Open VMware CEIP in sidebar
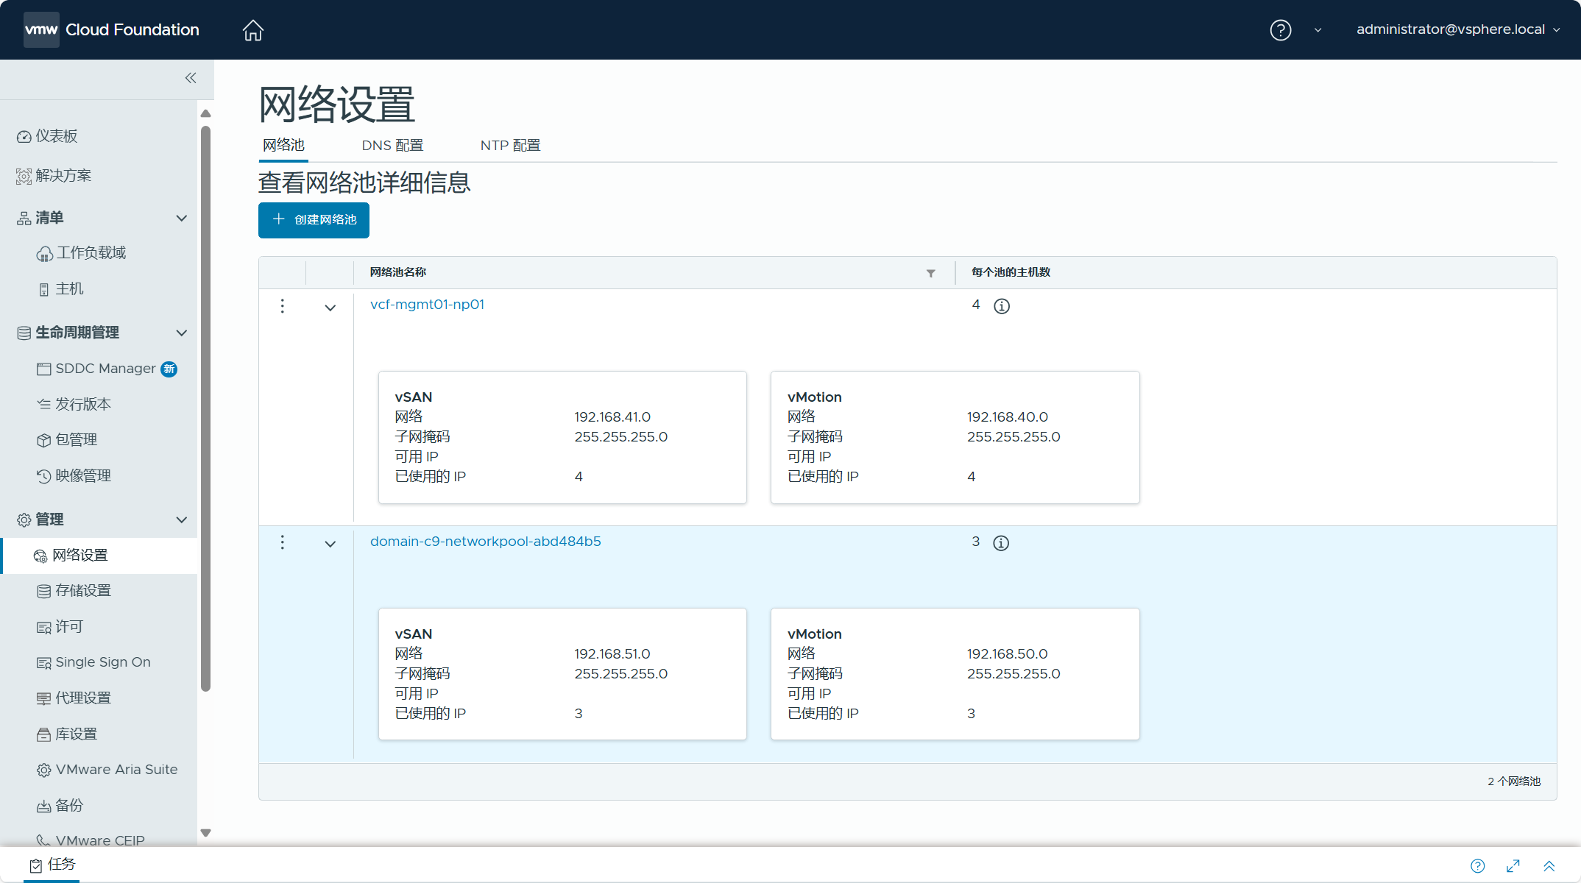Image resolution: width=1581 pixels, height=883 pixels. point(91,840)
